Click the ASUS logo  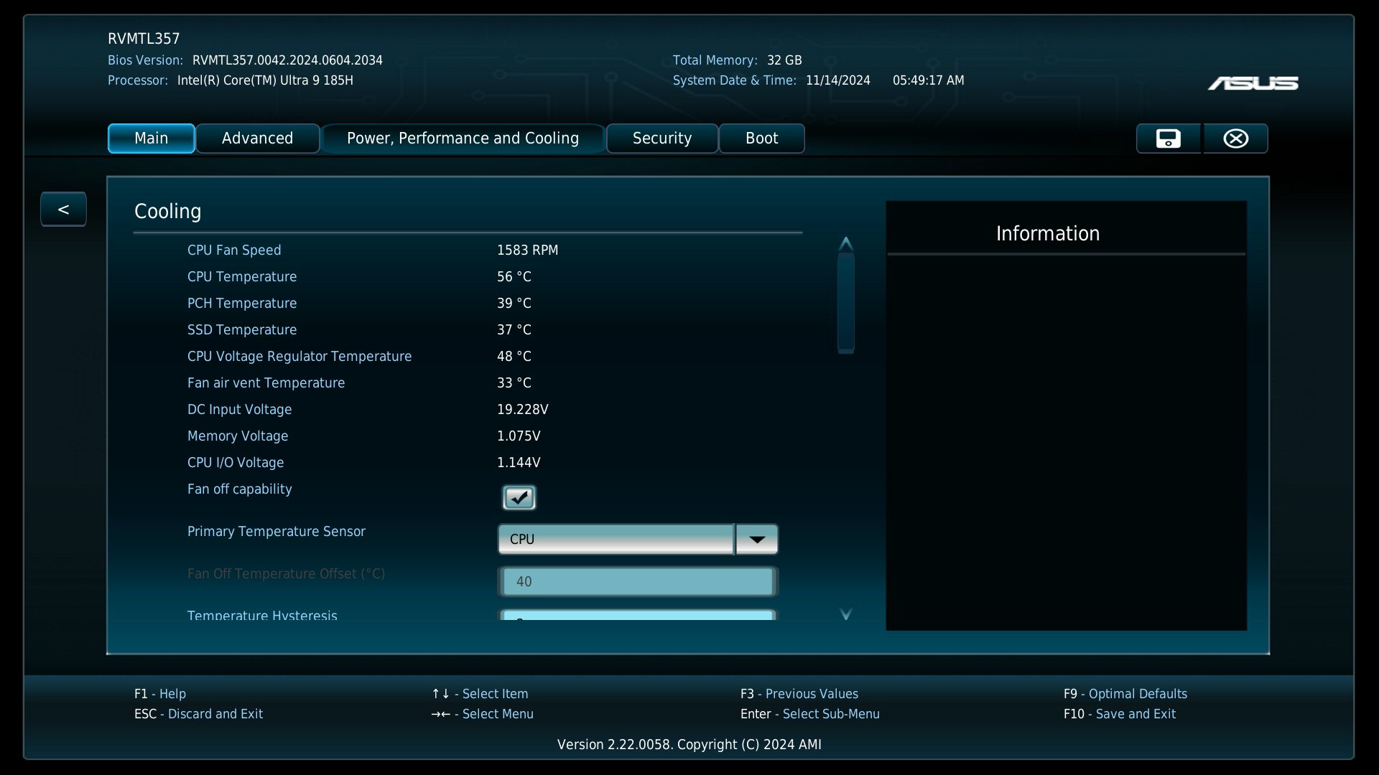[1253, 84]
